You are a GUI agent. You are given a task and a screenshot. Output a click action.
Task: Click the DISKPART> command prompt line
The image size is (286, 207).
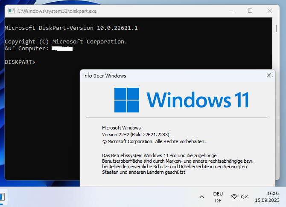[x=20, y=62]
